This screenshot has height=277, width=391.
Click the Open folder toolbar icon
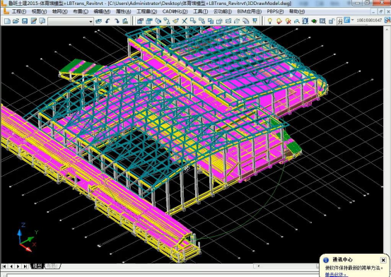[16, 21]
